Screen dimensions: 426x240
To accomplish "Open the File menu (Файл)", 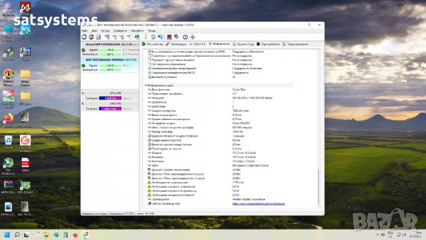I will point(85,31).
